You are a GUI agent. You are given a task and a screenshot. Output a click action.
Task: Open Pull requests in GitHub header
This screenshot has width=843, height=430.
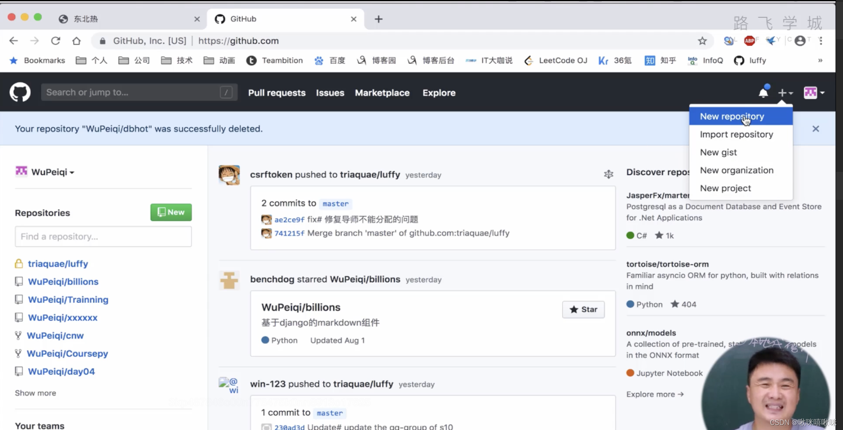coord(277,93)
